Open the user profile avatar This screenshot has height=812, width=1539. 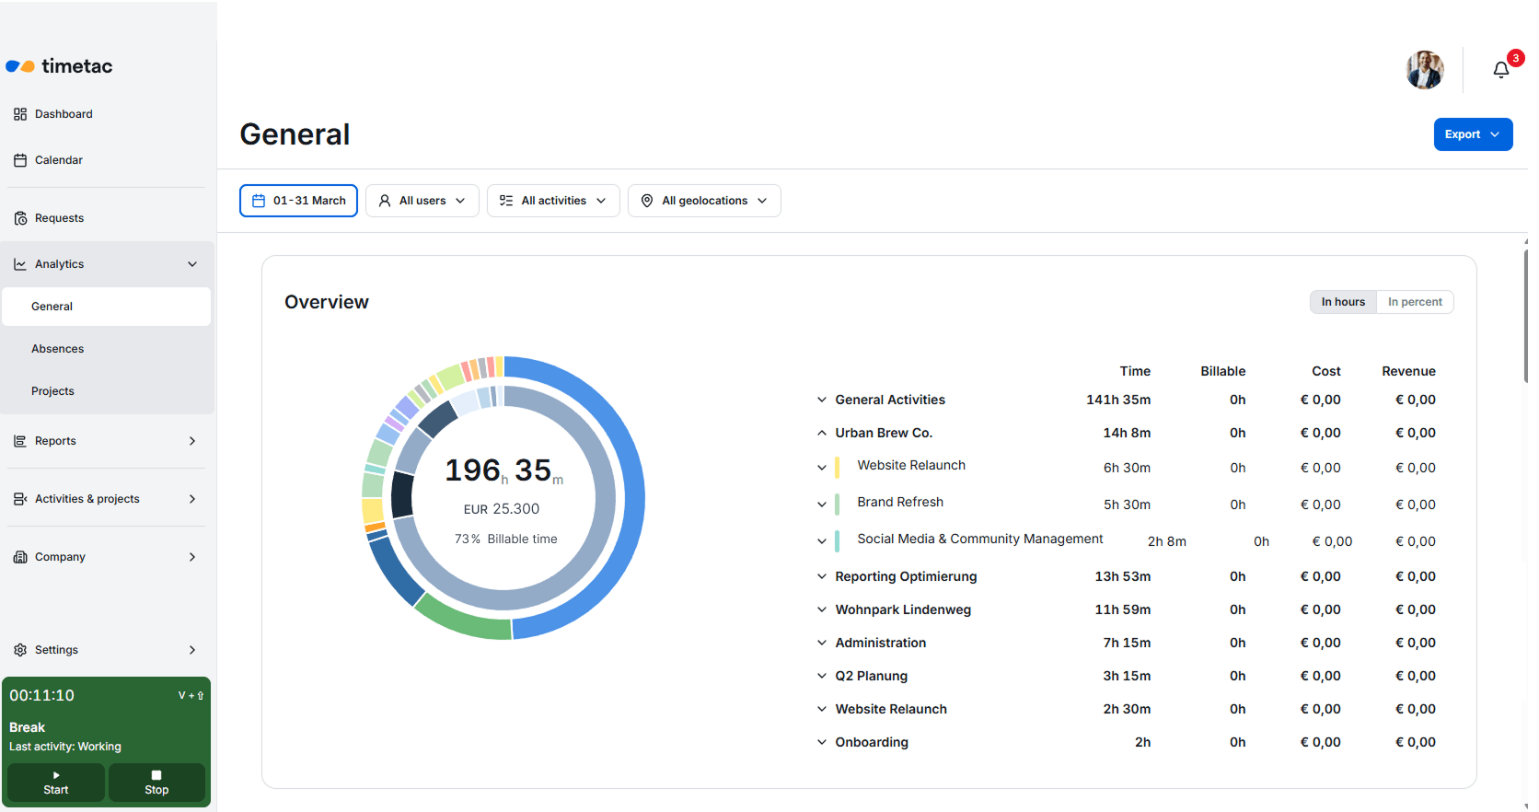1425,70
